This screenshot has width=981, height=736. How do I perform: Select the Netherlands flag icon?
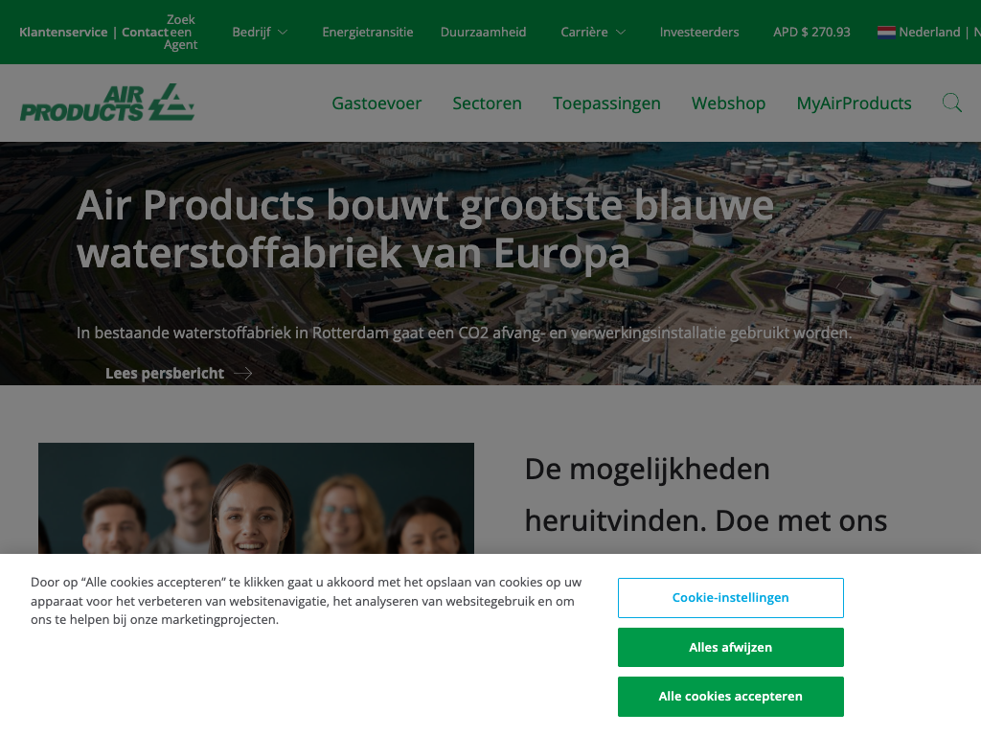886,32
